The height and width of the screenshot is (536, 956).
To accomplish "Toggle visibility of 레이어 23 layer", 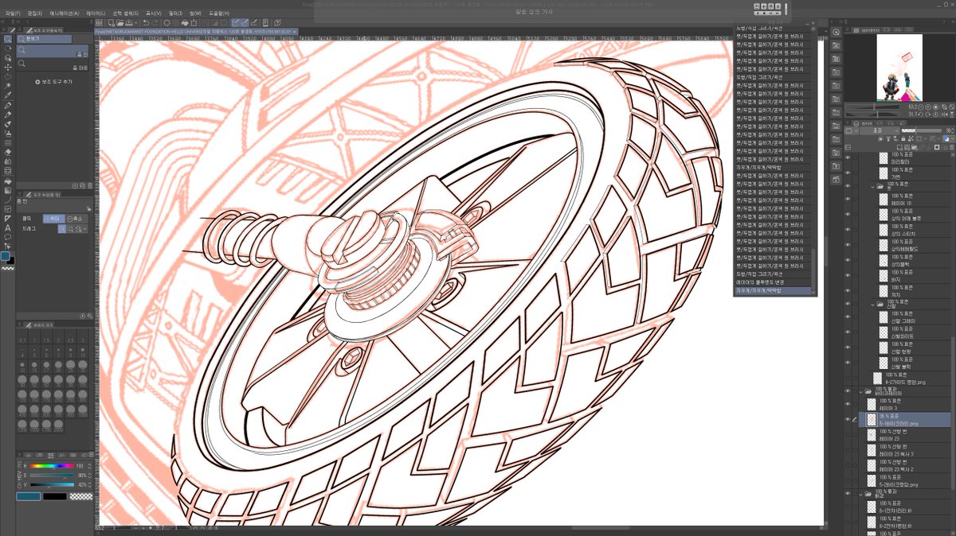I will (847, 435).
